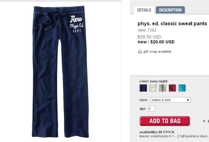Click the Aero Phys. Ed logo on pants
The width and height of the screenshot is (209, 142).
76,24
